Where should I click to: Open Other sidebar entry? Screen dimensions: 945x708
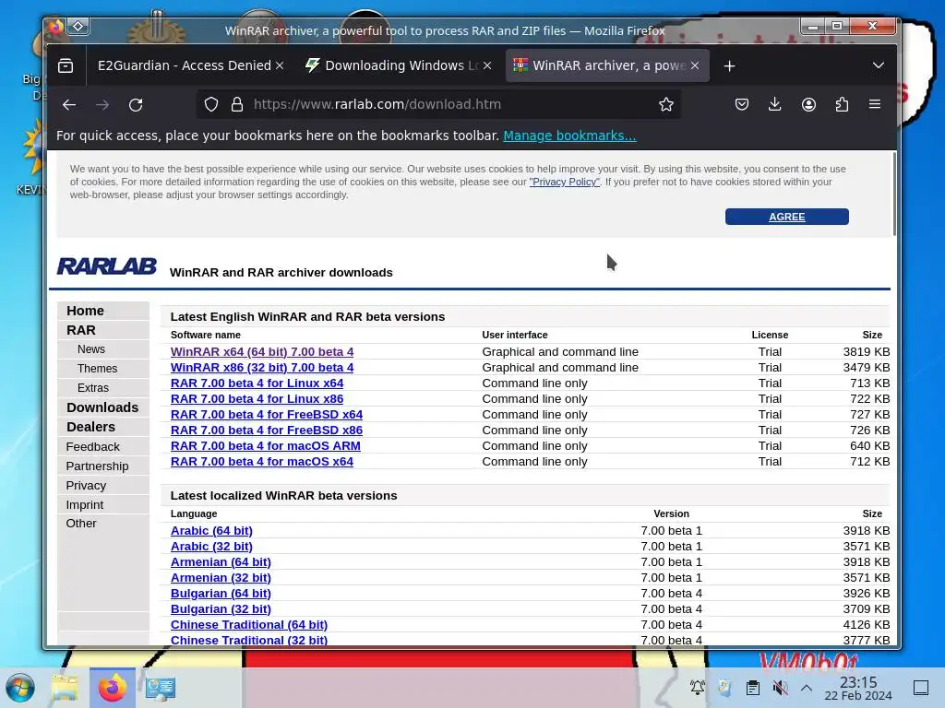[x=81, y=524]
